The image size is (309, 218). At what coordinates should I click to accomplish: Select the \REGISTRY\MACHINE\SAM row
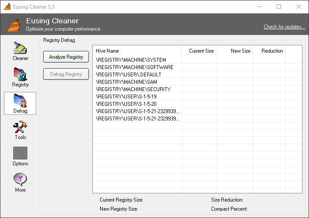click(x=197, y=82)
